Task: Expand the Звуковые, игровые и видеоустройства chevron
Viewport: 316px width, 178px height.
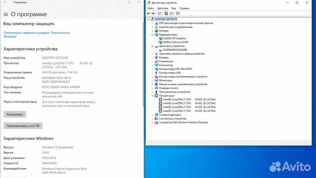Action: click(x=152, y=54)
